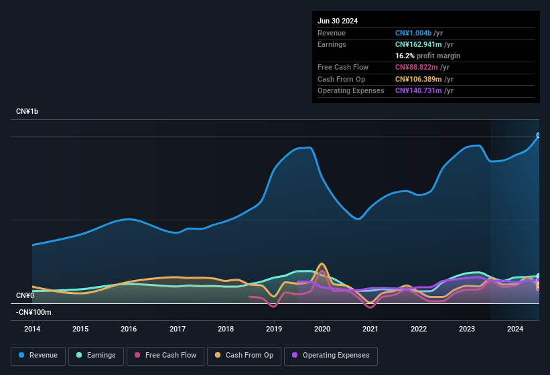Toggle the Revenue legend series
Screen dimensions: 550x375
tap(38, 356)
